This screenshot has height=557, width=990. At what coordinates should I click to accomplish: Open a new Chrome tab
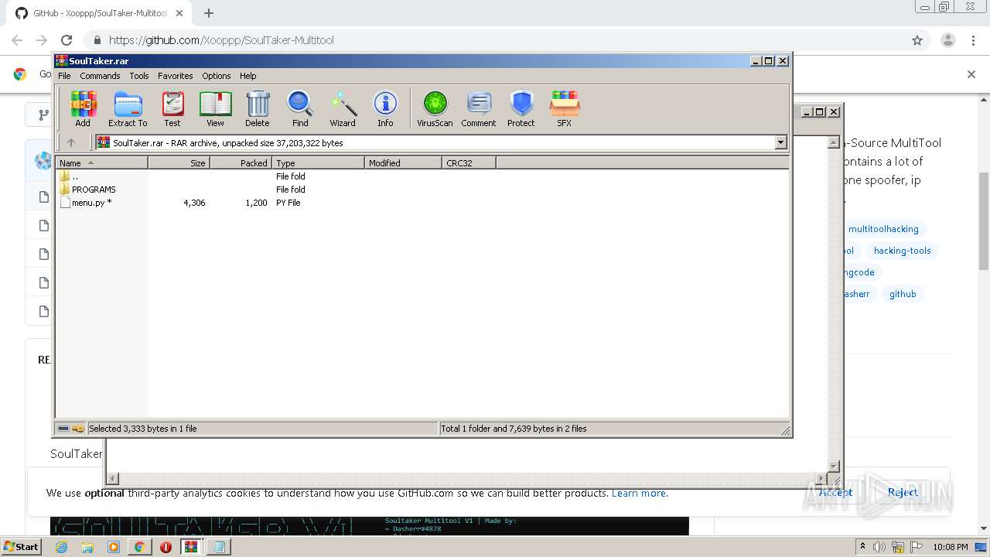(209, 13)
